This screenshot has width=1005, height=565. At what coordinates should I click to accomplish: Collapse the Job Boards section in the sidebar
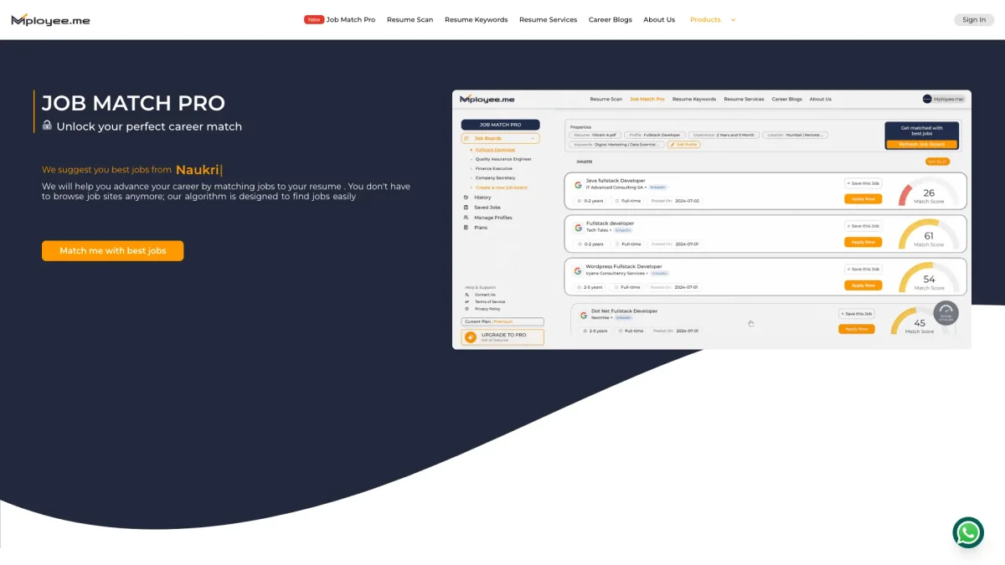533,138
